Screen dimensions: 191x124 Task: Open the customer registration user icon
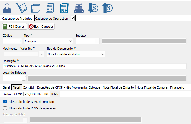click(7, 8)
